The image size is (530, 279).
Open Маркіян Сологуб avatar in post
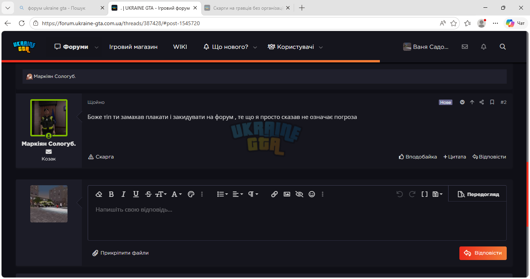pos(49,118)
